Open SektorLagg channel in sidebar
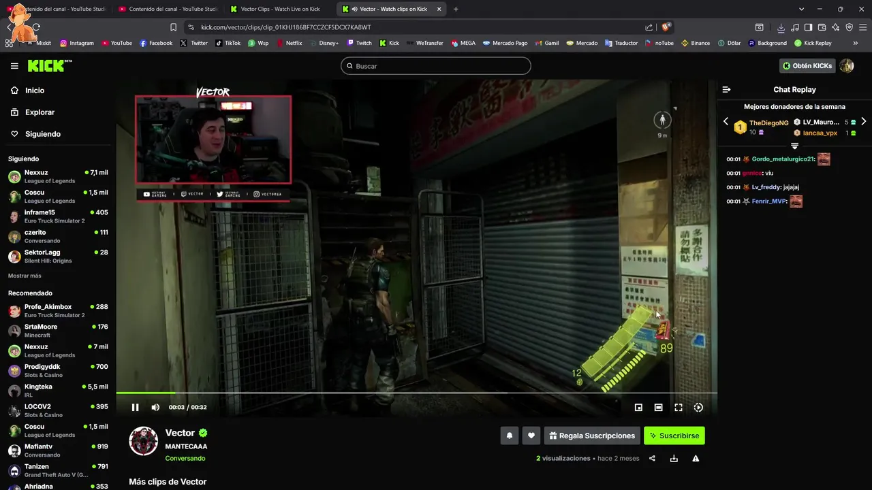The image size is (872, 490). coord(58,257)
